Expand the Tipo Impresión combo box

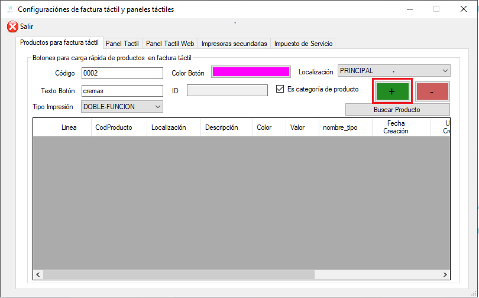[122, 107]
